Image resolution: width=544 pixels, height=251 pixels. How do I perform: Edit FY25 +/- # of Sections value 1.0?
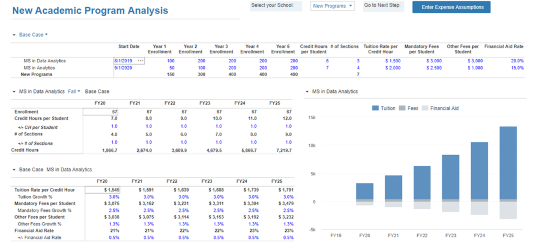[x=288, y=142]
